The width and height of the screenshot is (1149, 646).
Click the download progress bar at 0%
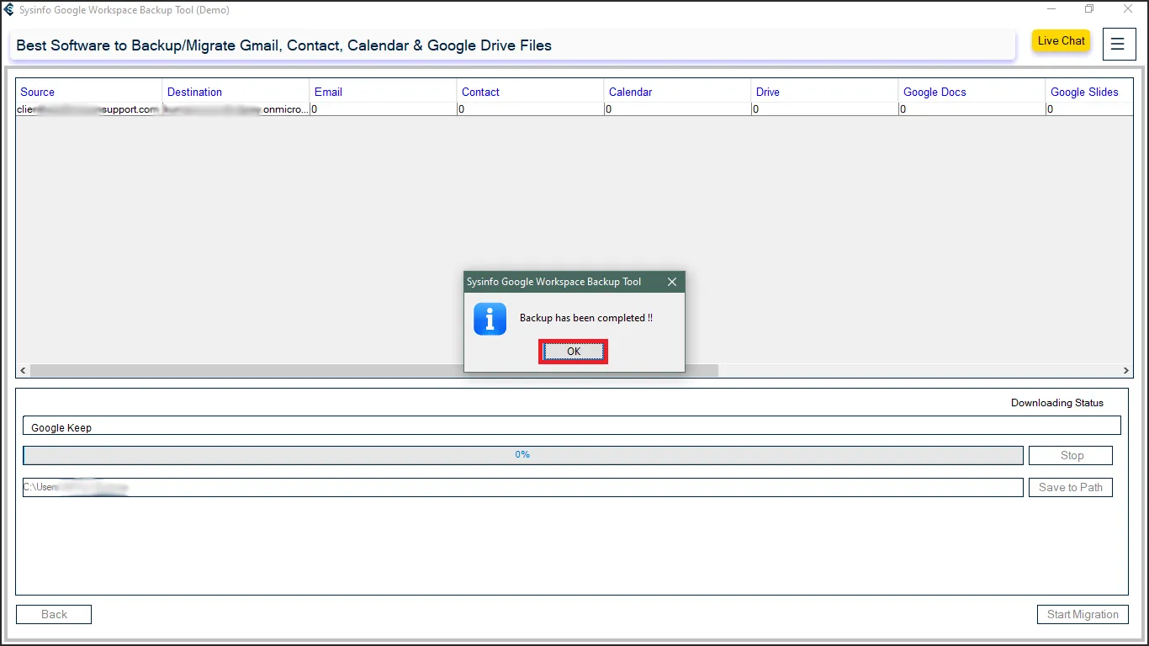(522, 455)
